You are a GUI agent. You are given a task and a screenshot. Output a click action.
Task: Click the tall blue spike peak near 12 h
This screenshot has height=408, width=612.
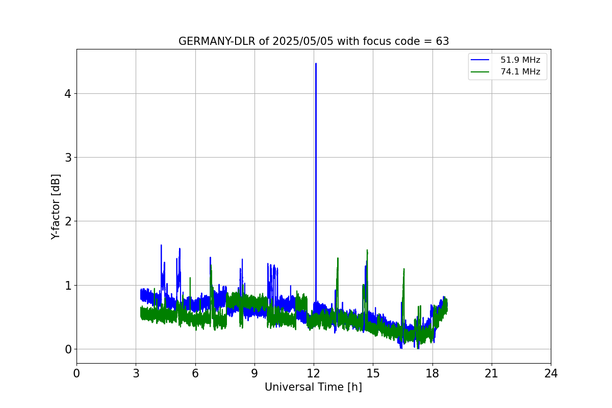[x=316, y=64]
